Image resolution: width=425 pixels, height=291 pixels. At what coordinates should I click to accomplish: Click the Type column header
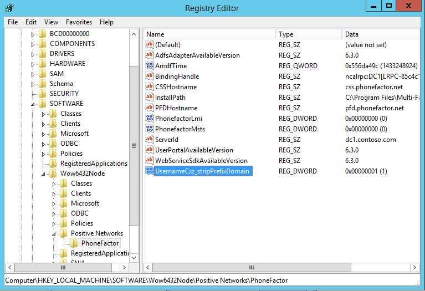309,34
